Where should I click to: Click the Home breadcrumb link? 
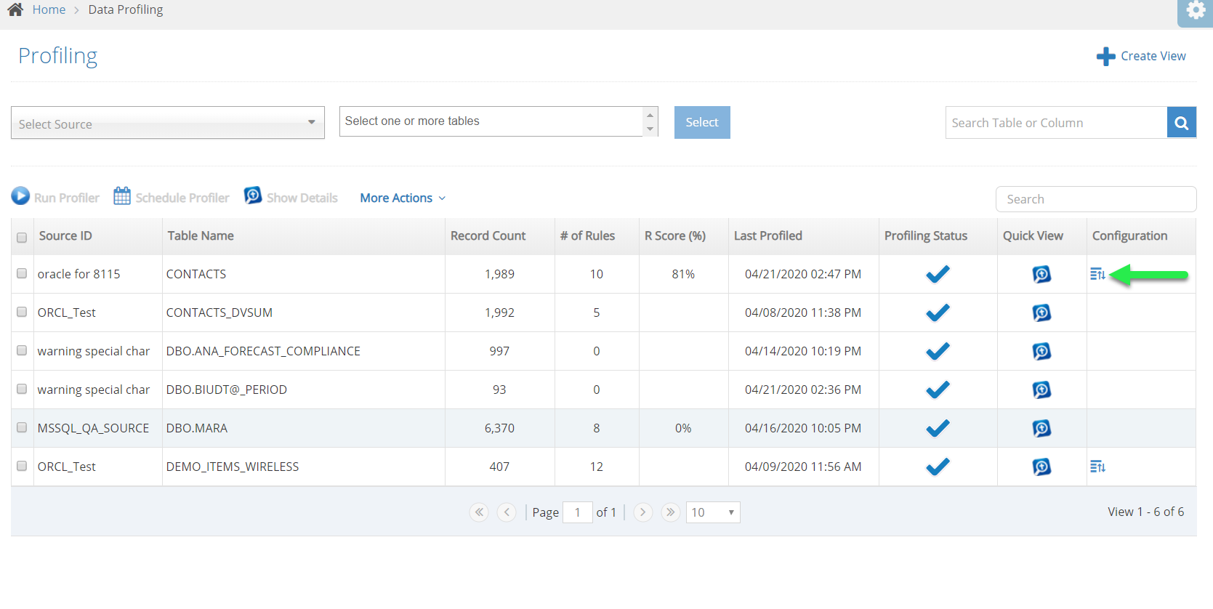(49, 9)
